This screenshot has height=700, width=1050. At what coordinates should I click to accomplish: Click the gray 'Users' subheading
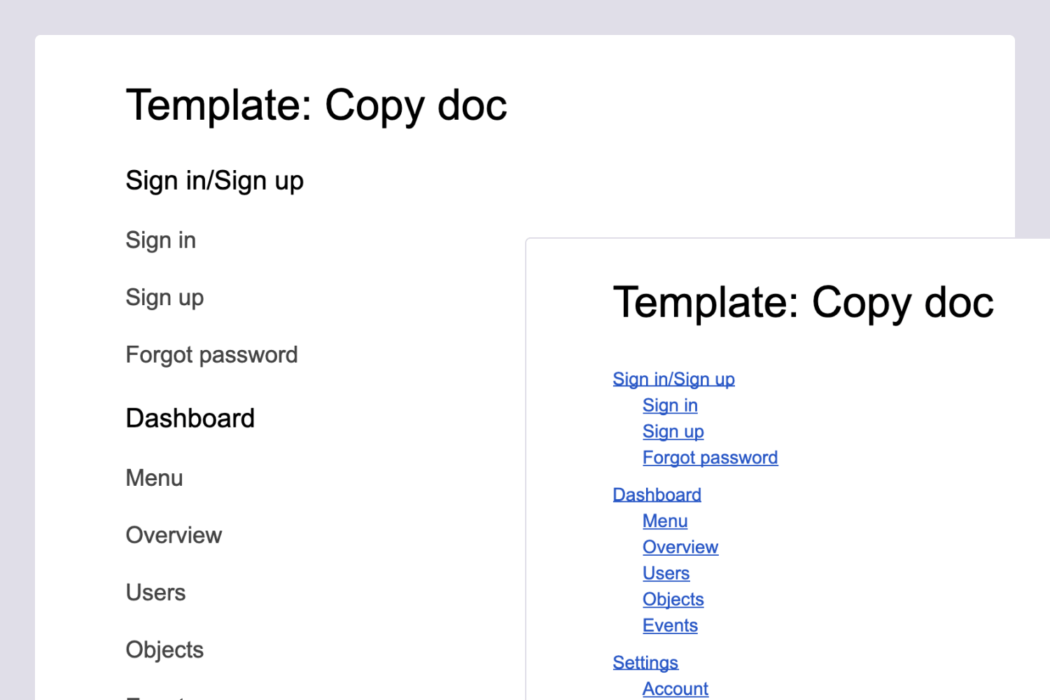155,593
